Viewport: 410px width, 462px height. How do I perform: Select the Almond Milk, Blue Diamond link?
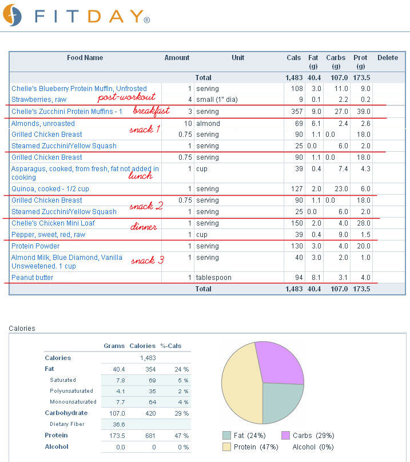coord(66,262)
